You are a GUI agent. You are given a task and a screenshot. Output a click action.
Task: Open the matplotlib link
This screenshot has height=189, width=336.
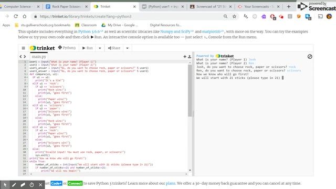click(211, 31)
